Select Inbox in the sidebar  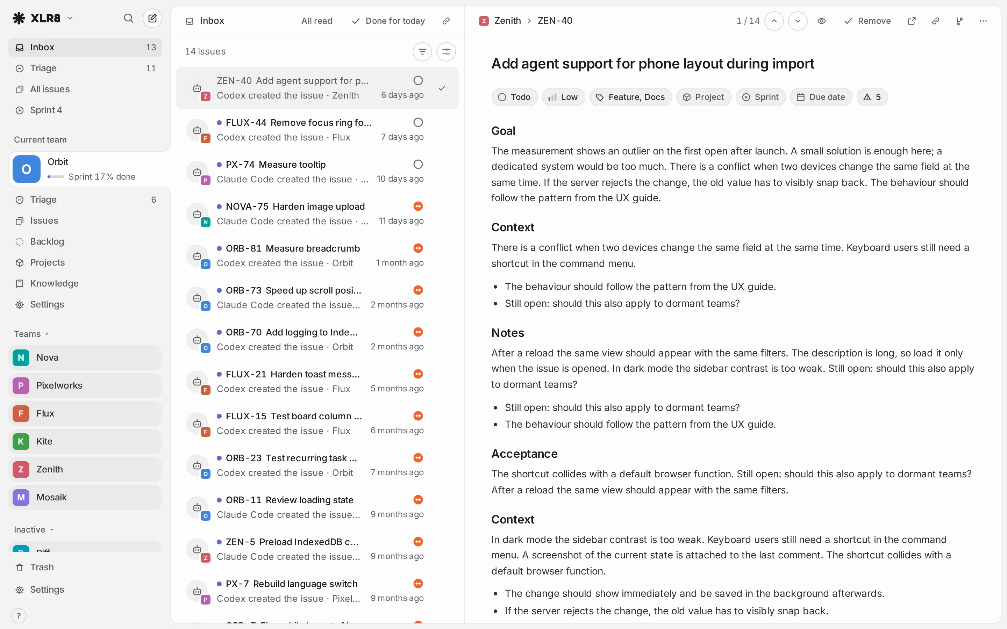coord(85,48)
